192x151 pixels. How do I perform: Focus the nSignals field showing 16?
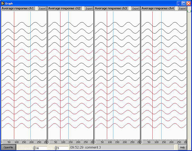(41, 148)
